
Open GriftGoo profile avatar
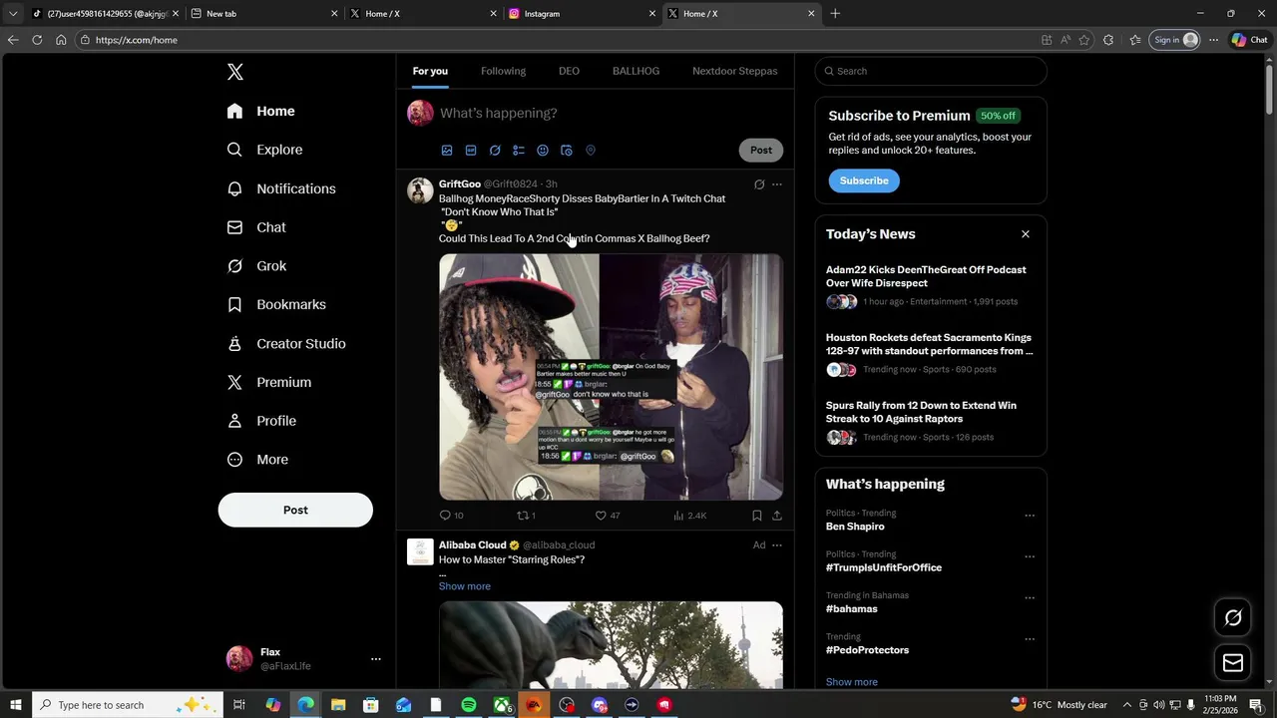coord(420,190)
